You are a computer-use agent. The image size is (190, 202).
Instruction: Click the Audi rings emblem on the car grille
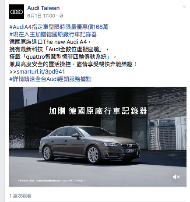click(x=130, y=146)
